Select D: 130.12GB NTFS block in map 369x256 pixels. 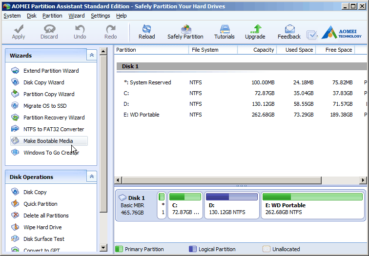pos(232,205)
